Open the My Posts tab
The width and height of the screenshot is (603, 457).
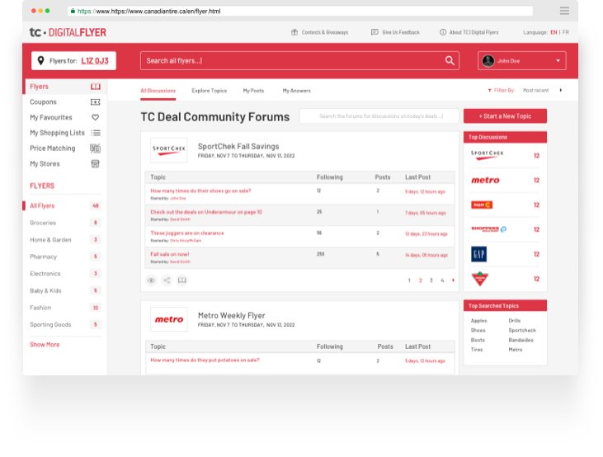[x=253, y=91]
